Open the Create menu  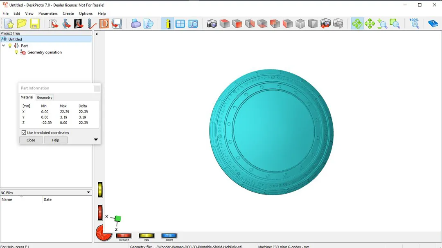point(68,13)
